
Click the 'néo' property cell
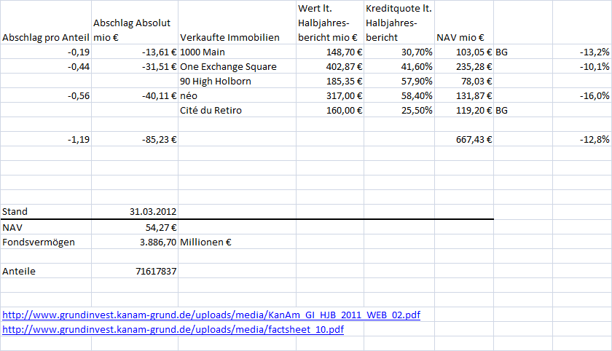(189, 95)
